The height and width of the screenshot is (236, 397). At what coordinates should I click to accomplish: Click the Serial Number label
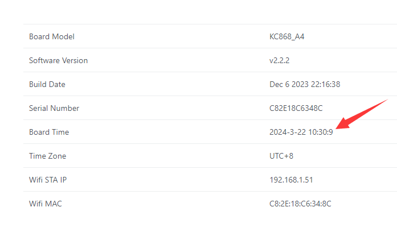tap(54, 108)
